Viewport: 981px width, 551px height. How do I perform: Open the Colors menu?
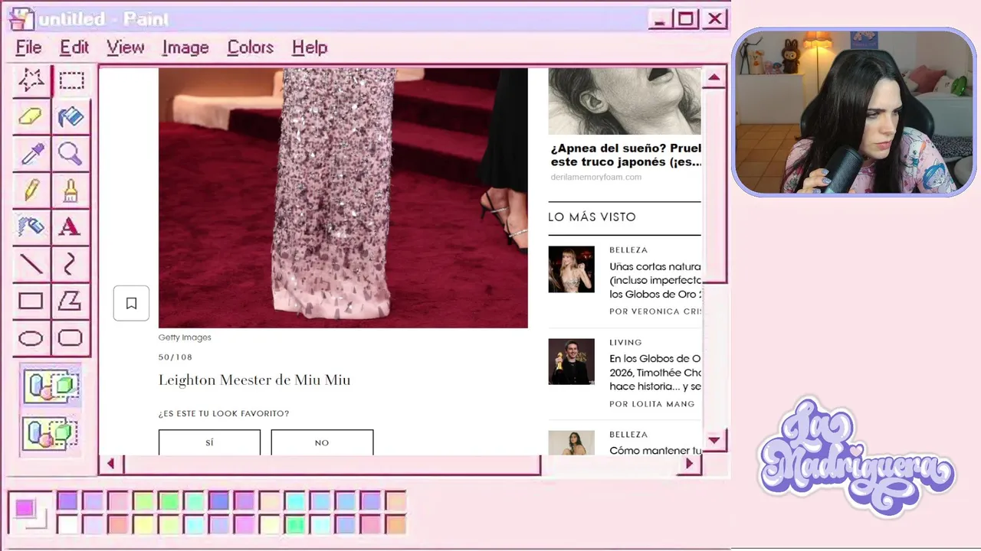coord(251,47)
